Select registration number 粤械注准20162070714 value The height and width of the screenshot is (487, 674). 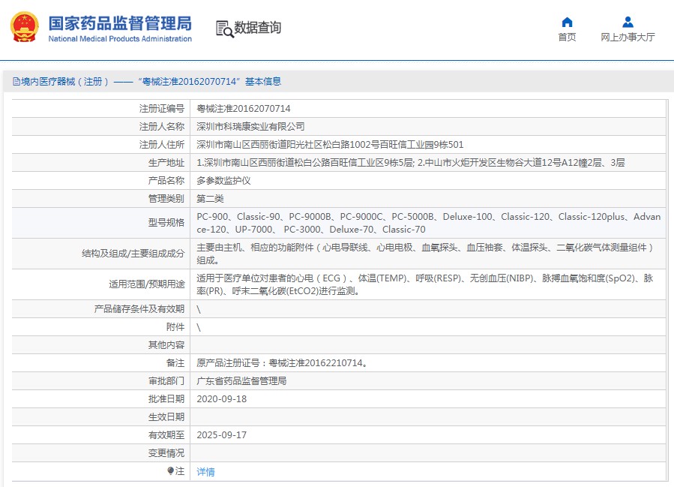click(x=244, y=108)
